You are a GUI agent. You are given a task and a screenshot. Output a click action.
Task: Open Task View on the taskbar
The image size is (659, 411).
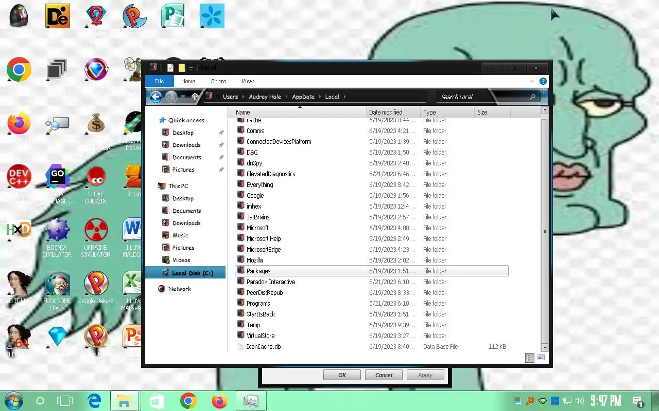(x=65, y=401)
